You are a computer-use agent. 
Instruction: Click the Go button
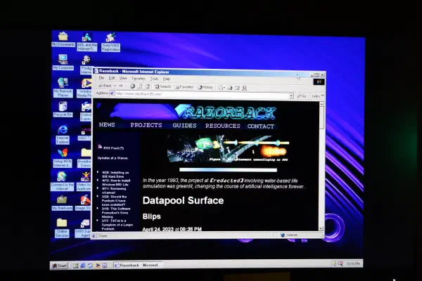[302, 96]
